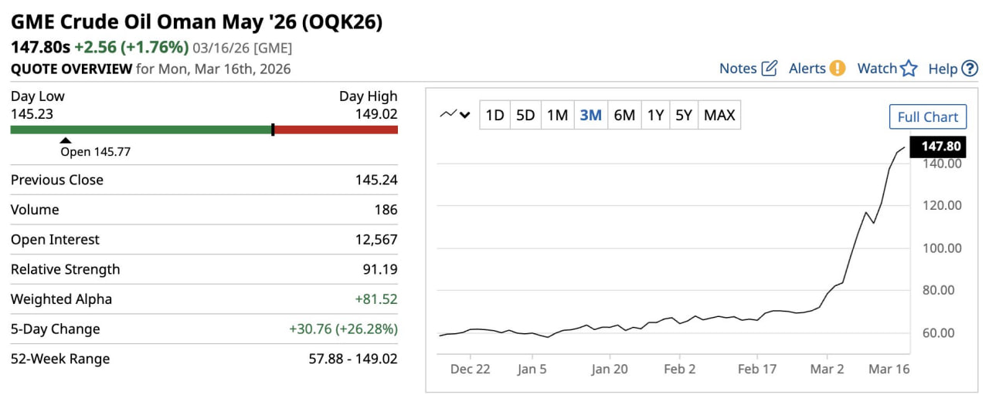The width and height of the screenshot is (989, 408).
Task: Choose the 3M chart period
Action: [x=590, y=116]
